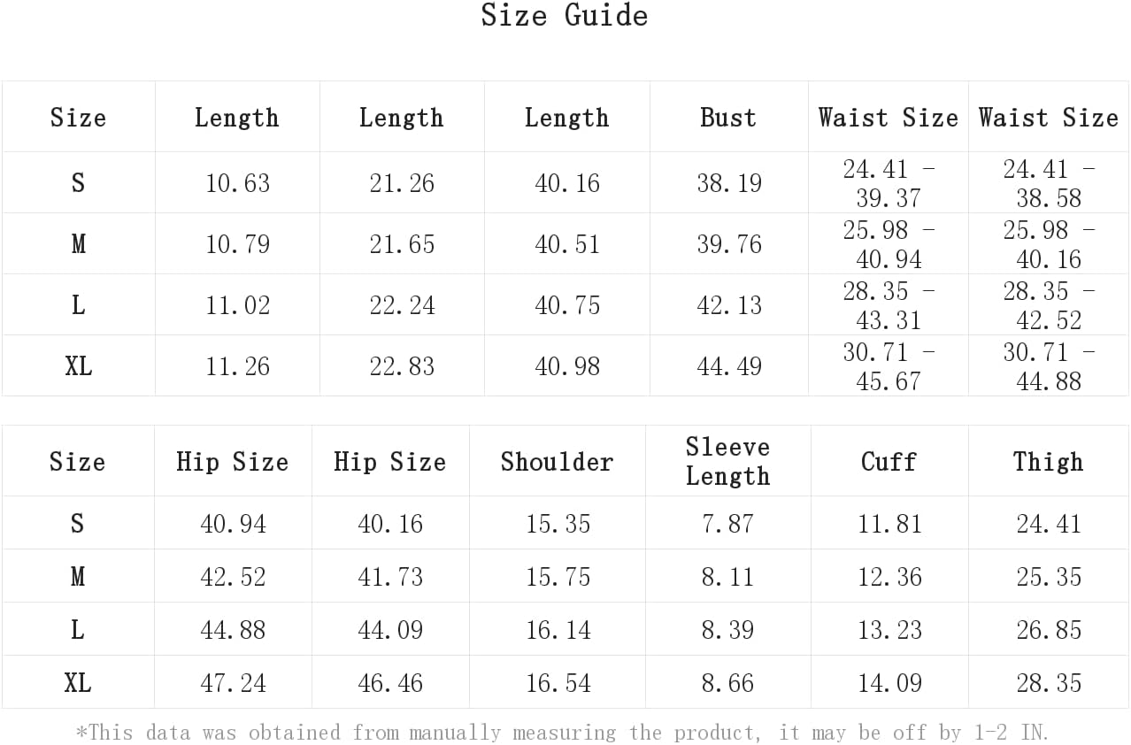Image resolution: width=1131 pixels, height=745 pixels.
Task: Click the waist range 30.71 - 44.88
Action: tap(1048, 366)
